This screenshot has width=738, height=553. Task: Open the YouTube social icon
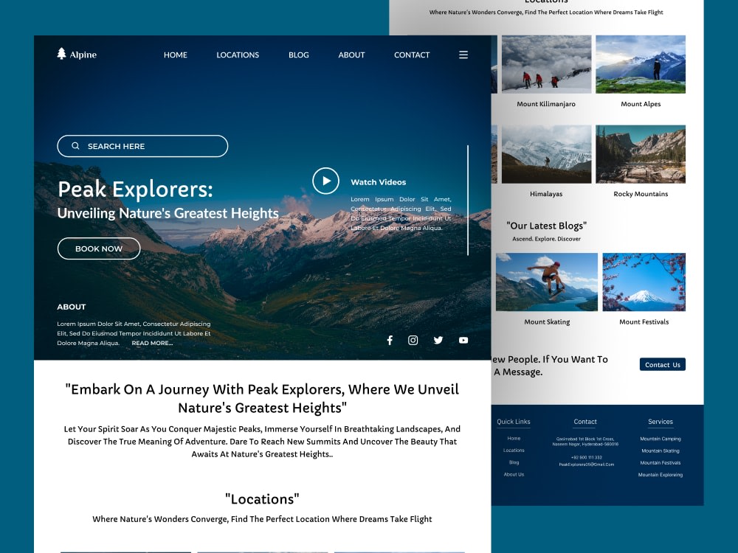463,340
